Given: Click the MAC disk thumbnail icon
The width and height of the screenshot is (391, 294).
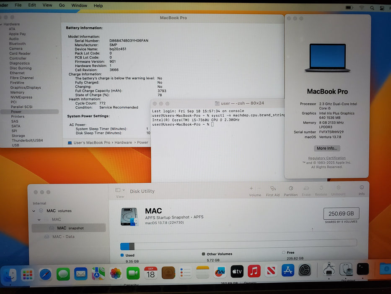Looking at the screenshot, I should [129, 216].
